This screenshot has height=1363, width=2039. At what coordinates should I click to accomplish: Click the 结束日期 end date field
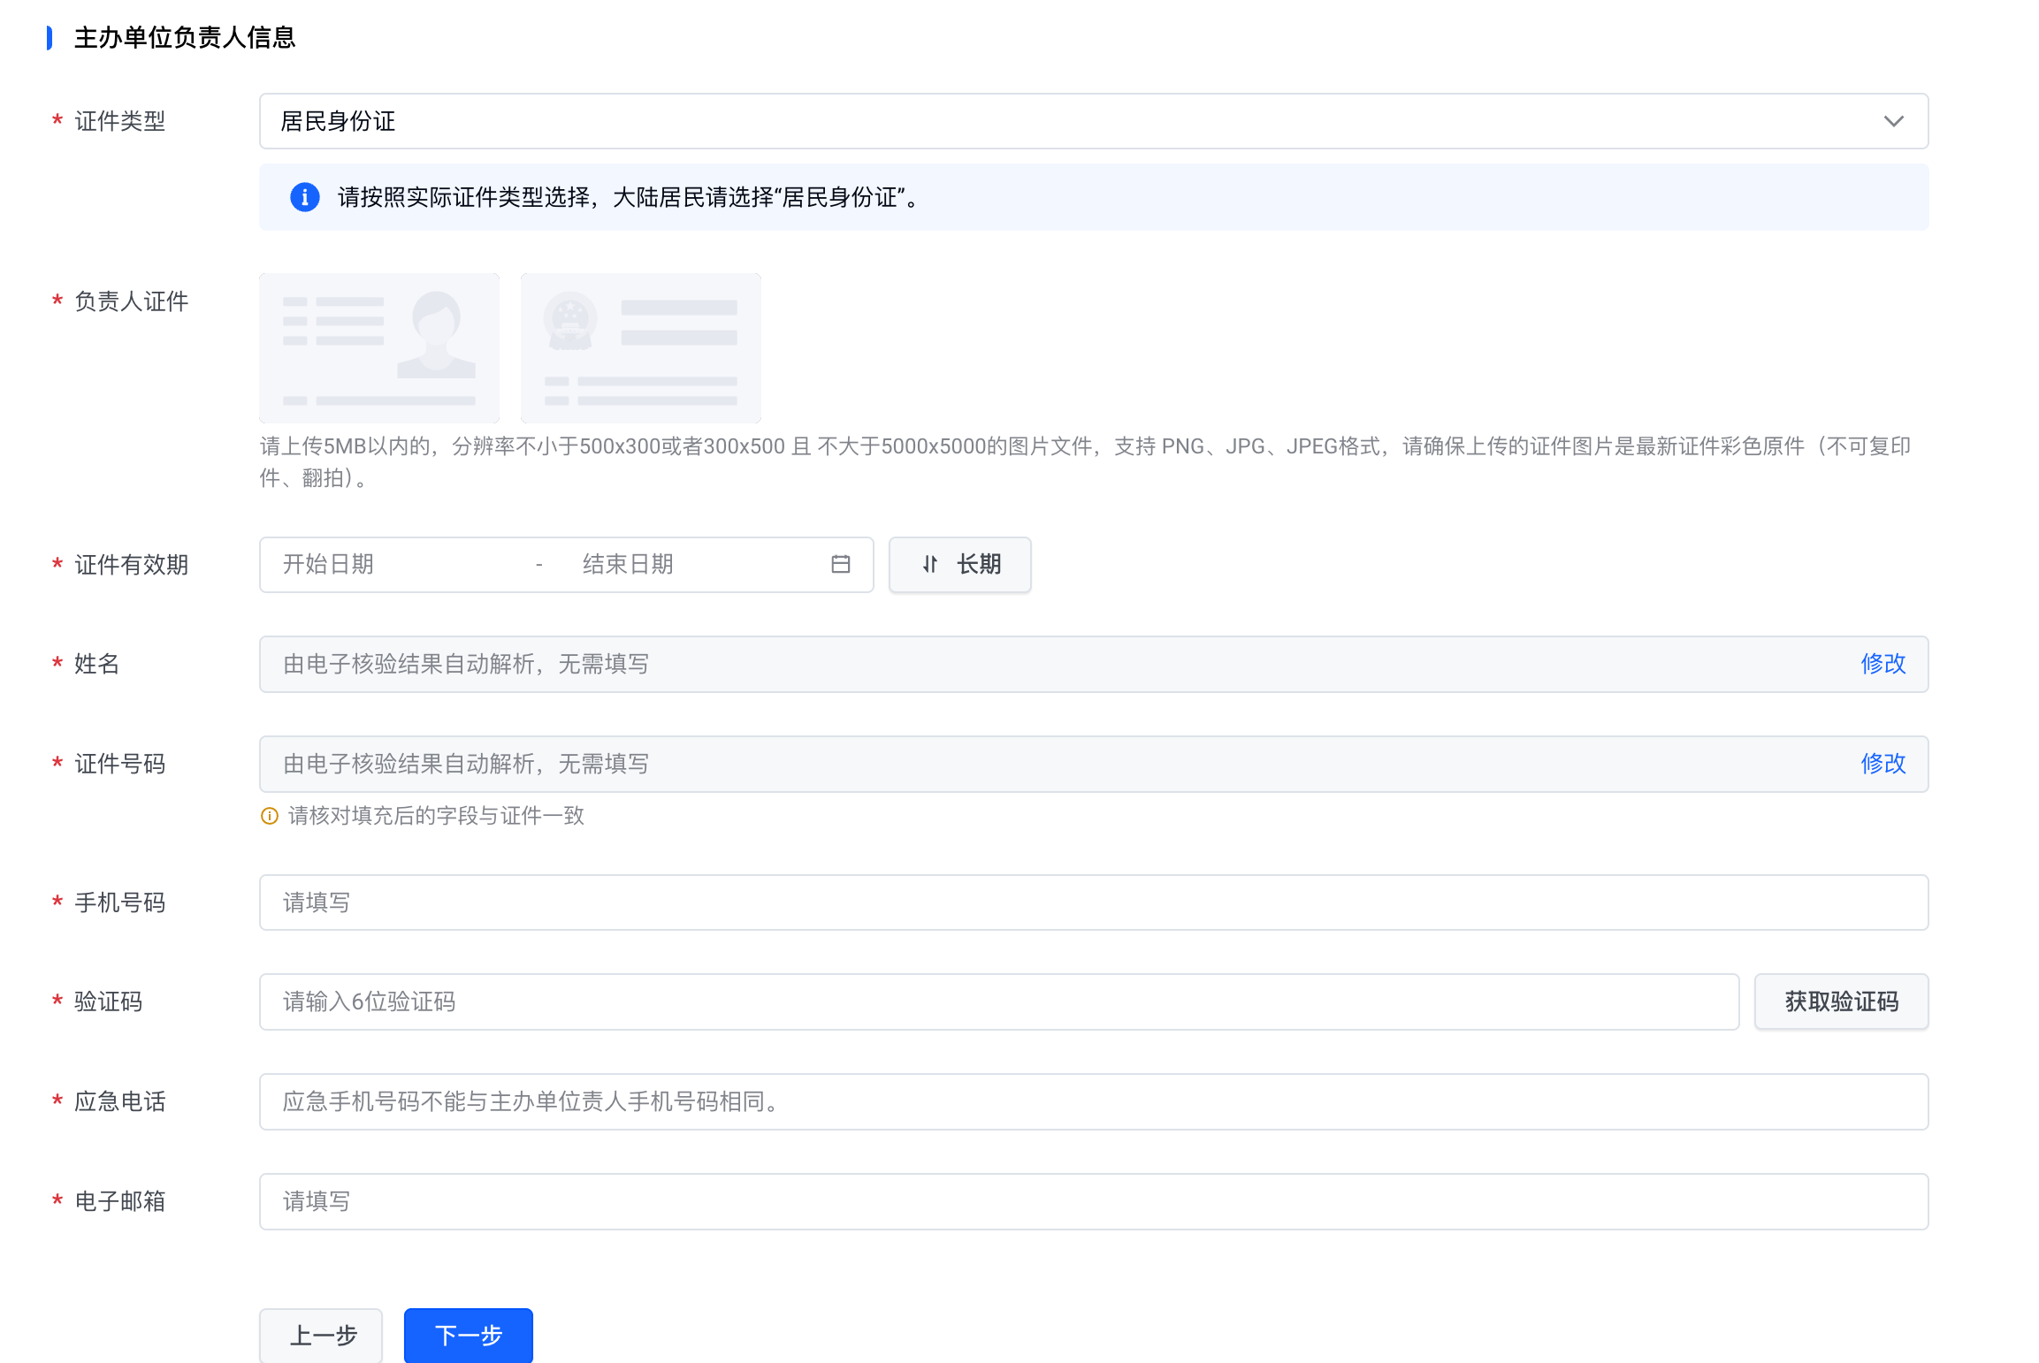coord(690,564)
